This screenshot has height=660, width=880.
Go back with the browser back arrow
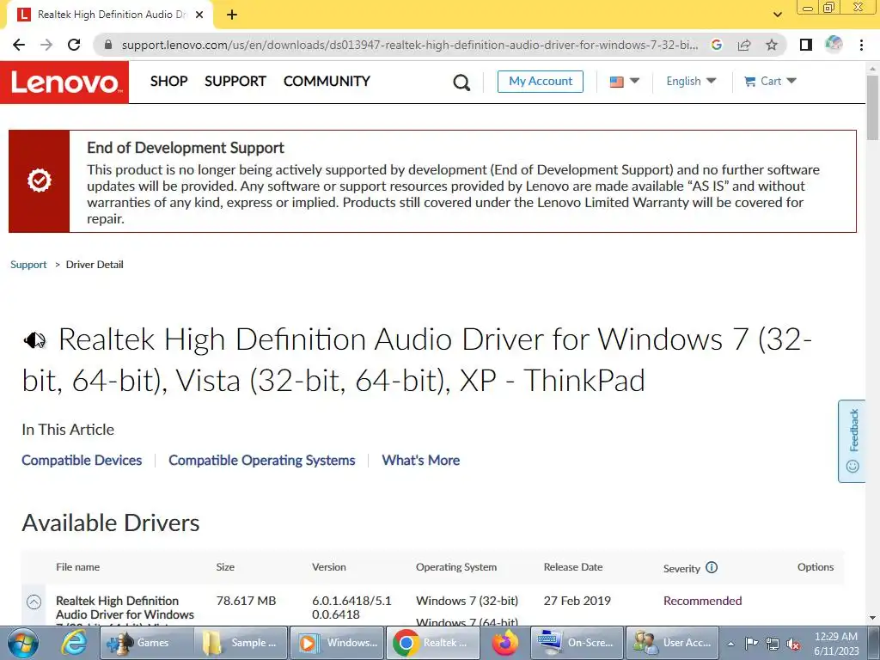pos(19,45)
